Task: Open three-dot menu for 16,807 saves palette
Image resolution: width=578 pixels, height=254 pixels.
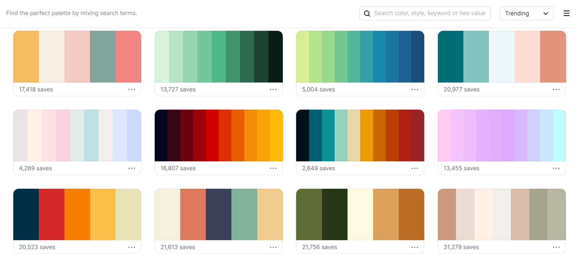Action: coord(273,168)
